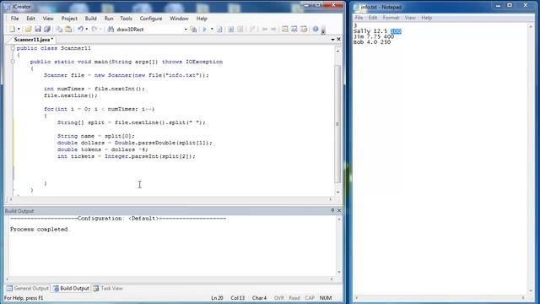The height and width of the screenshot is (304, 540).
Task: Click the Open file folder icon
Action: [x=28, y=30]
